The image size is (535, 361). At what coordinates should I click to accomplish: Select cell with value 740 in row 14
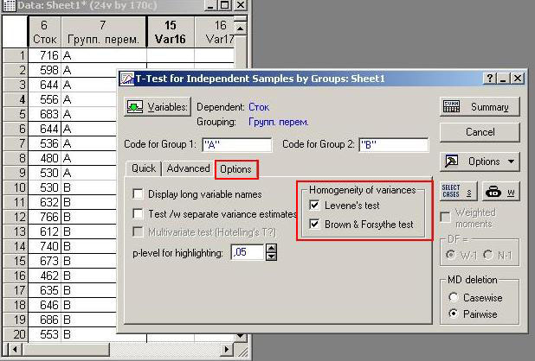[x=45, y=246]
